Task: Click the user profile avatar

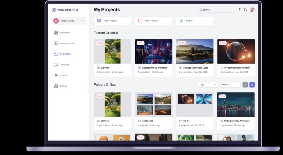Action: [x=252, y=10]
